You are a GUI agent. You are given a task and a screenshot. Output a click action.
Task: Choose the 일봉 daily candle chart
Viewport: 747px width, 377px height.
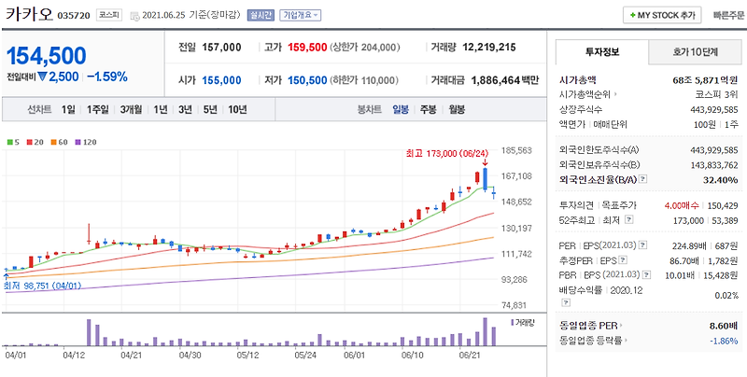coord(401,109)
